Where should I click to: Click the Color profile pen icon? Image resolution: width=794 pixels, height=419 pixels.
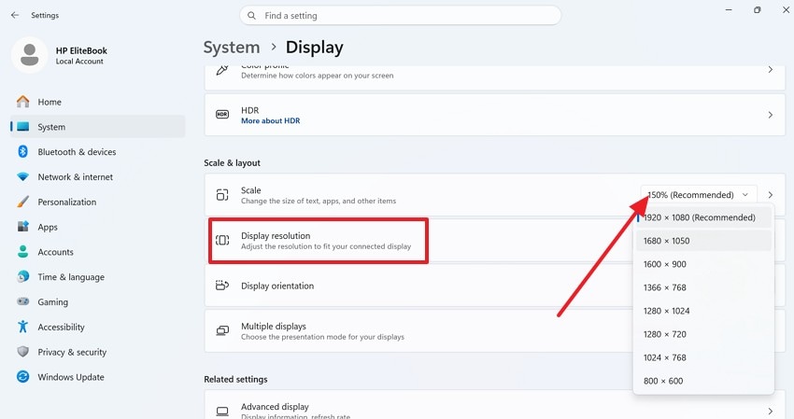[221, 70]
